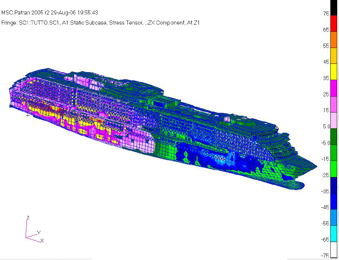Viewport: 339px width, 260px height.
Task: Click the black swatch topping the legend
Action: [x=334, y=8]
